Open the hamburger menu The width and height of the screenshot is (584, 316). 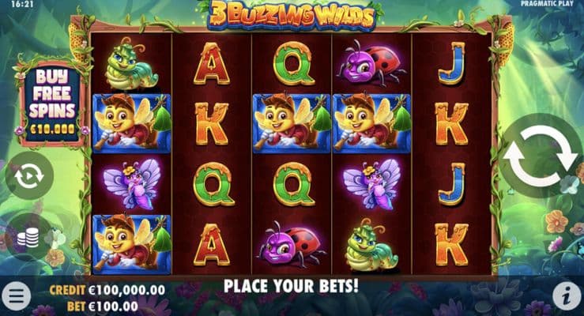(16, 297)
